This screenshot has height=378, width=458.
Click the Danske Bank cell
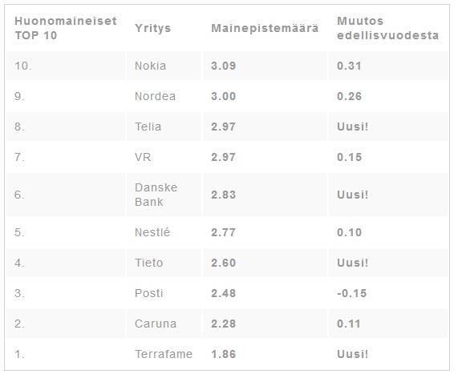click(x=156, y=195)
